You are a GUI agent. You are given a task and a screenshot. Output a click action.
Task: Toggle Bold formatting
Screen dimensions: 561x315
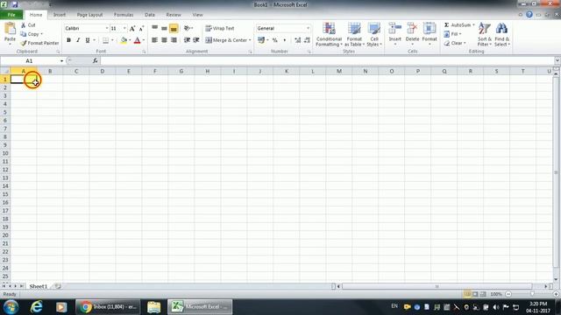pyautogui.click(x=68, y=40)
